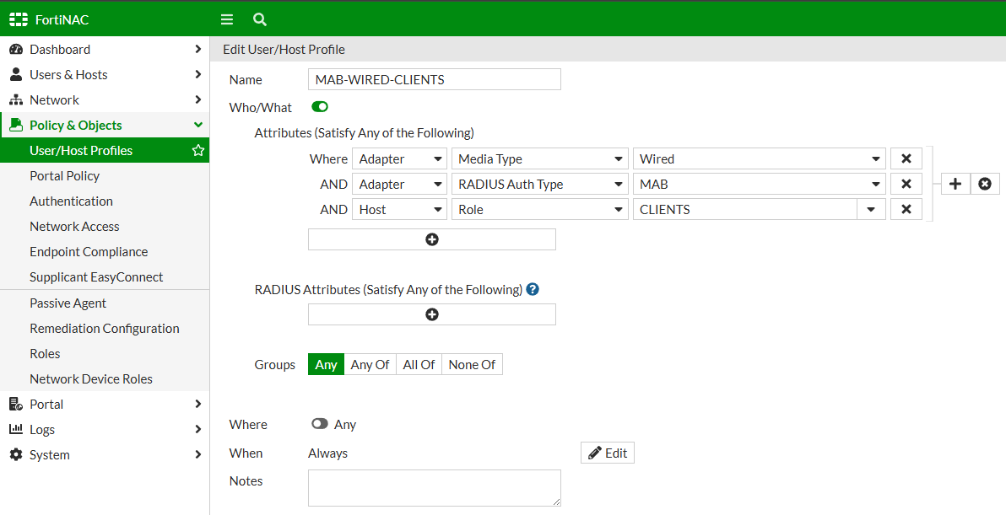1006x515 pixels.
Task: Open Network Access menu item
Action: pyautogui.click(x=105, y=226)
